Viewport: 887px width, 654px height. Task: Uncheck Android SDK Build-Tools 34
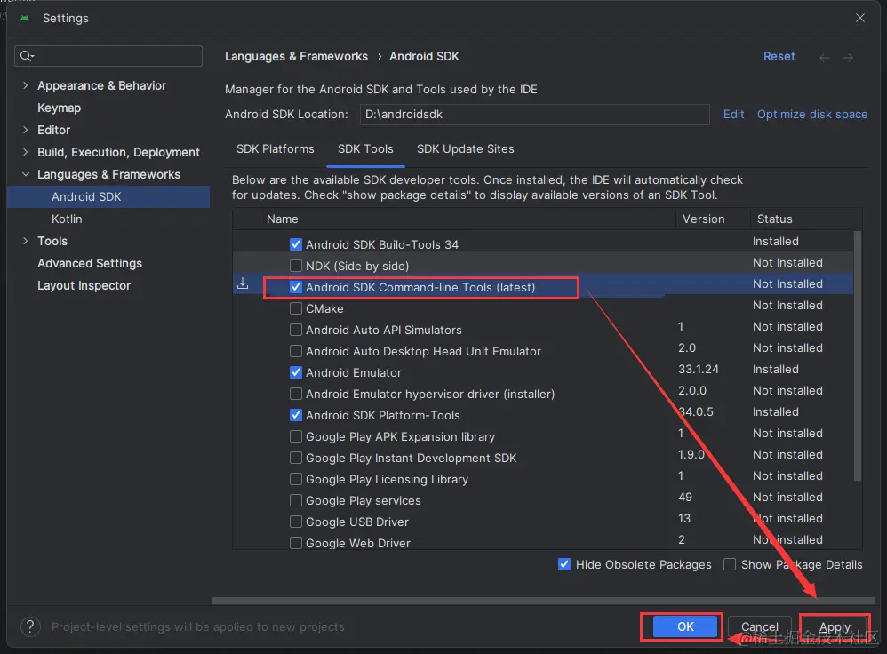click(295, 244)
